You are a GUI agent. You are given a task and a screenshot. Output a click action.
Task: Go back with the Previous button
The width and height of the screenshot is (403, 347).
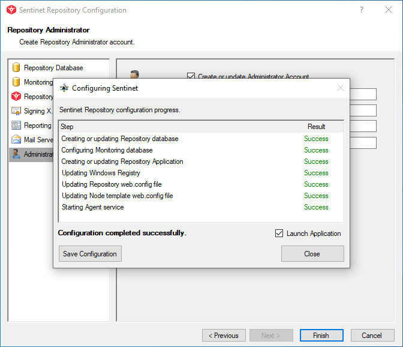click(224, 336)
